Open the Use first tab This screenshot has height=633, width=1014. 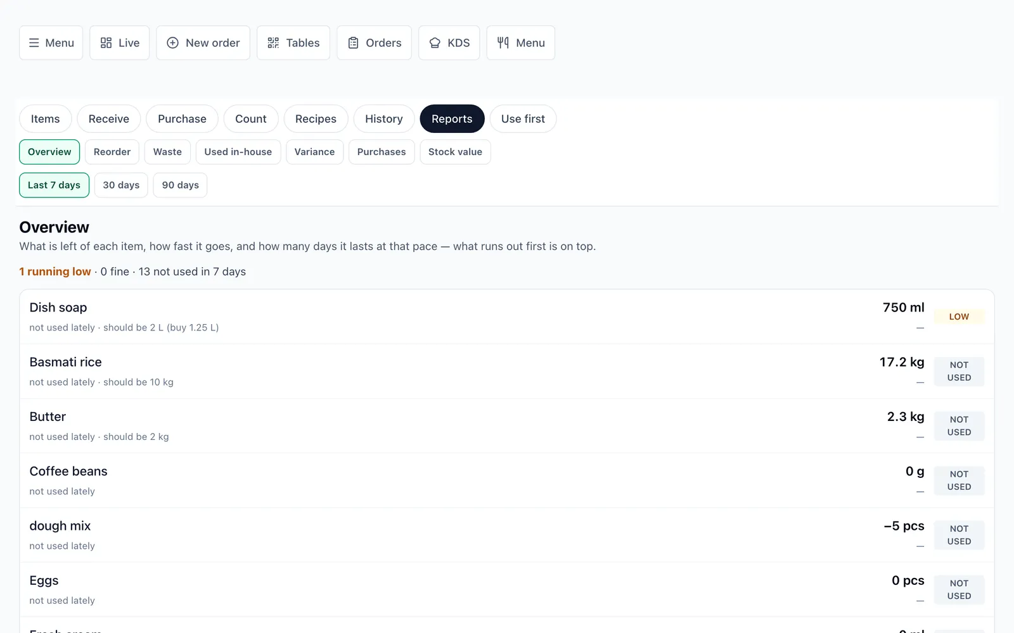tap(523, 119)
